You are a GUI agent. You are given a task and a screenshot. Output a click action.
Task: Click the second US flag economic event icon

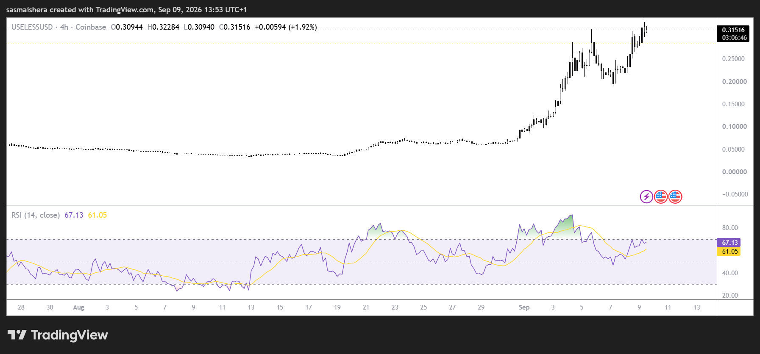point(675,196)
